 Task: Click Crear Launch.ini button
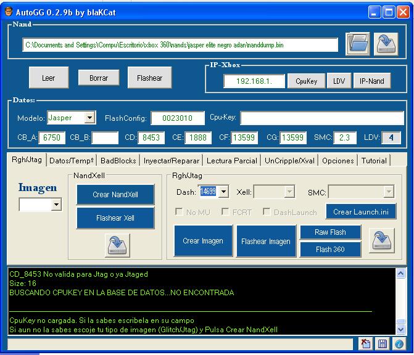(x=361, y=211)
